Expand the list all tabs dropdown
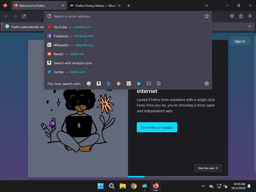256x192 pixels. (206, 5)
